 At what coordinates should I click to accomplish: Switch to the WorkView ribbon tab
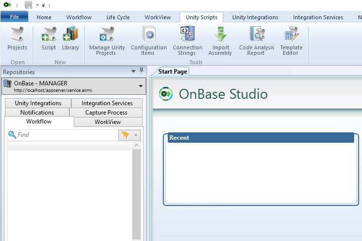pyautogui.click(x=157, y=17)
